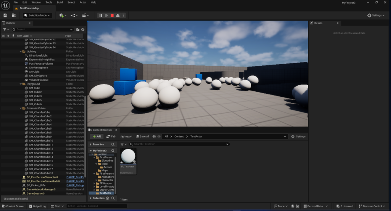This screenshot has width=391, height=211.
Task: Open the add-actor quick menu in toolbar
Action: click(x=63, y=15)
